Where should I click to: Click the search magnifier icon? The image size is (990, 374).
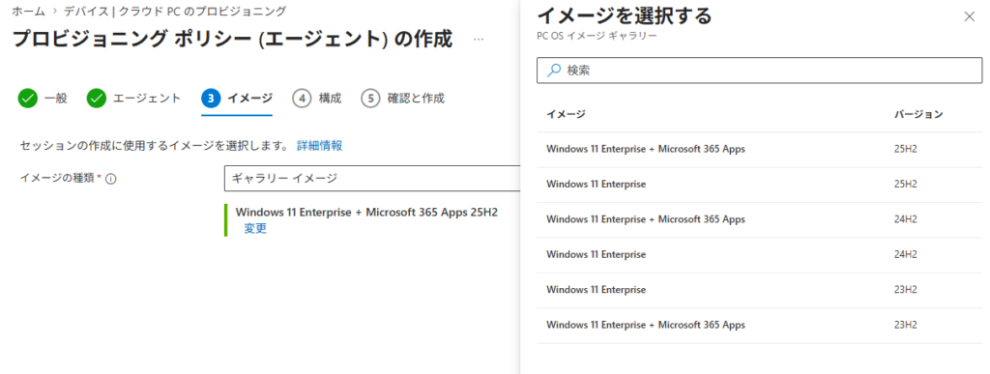pyautogui.click(x=554, y=70)
